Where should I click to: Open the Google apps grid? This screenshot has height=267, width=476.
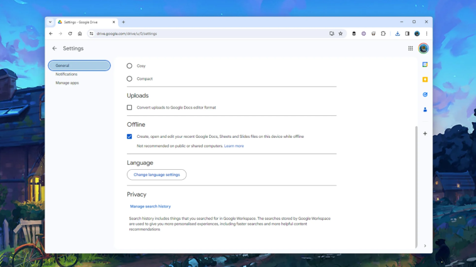pos(411,48)
